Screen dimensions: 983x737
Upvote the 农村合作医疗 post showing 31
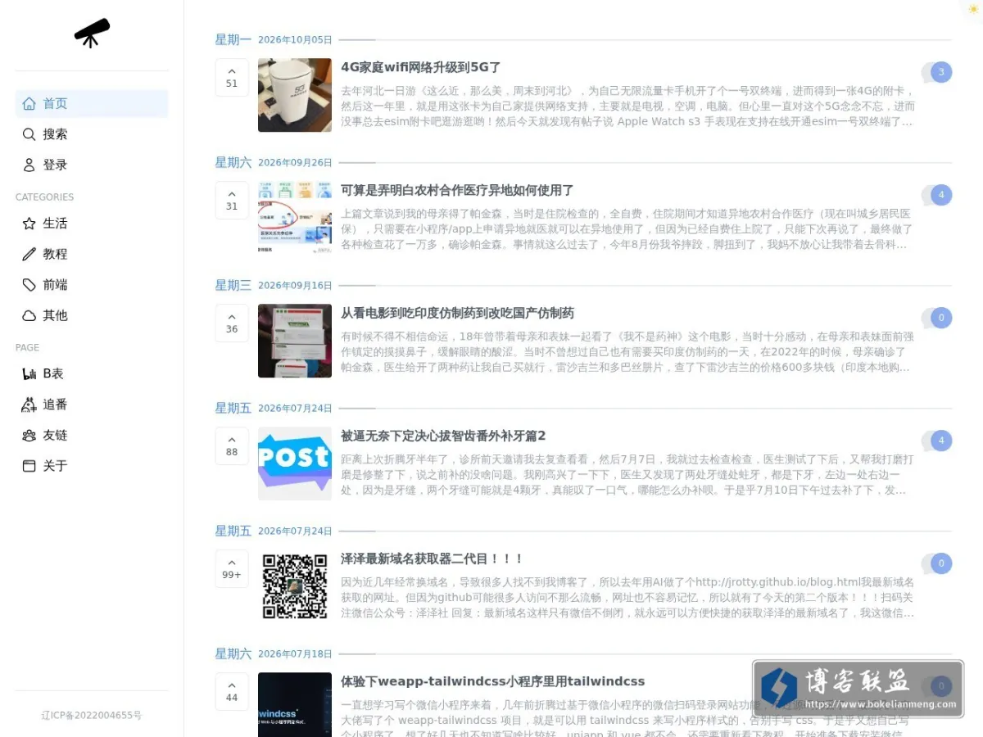(232, 201)
